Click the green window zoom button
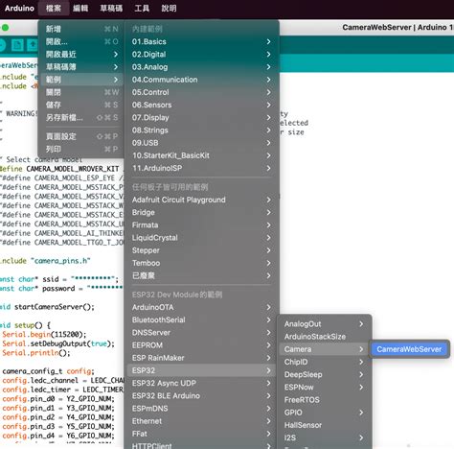Screen dimensions: 454x449 [x=5, y=28]
